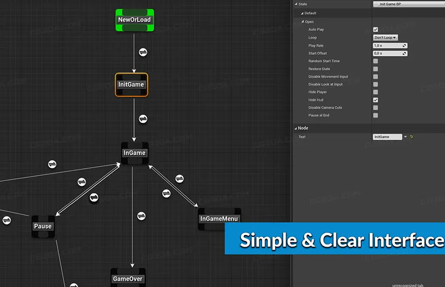Click the 'Loop' property label

(x=313, y=38)
